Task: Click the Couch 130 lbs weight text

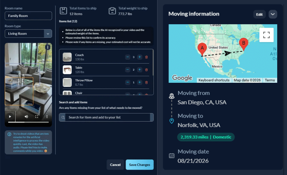Action: [x=80, y=59]
